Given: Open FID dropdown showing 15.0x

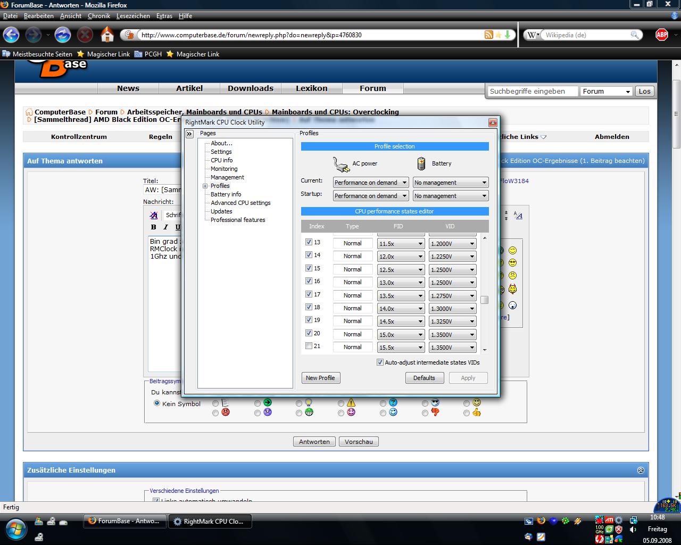Looking at the screenshot, I should pos(401,335).
